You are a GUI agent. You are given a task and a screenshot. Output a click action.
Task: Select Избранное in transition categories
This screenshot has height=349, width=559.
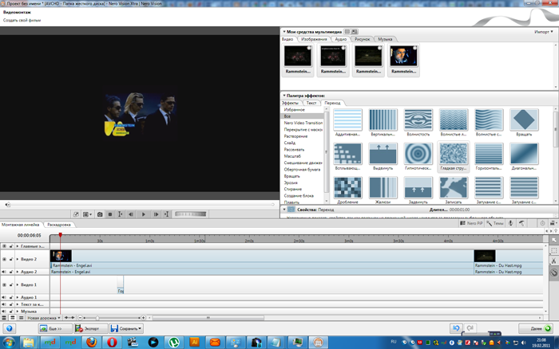pyautogui.click(x=294, y=110)
